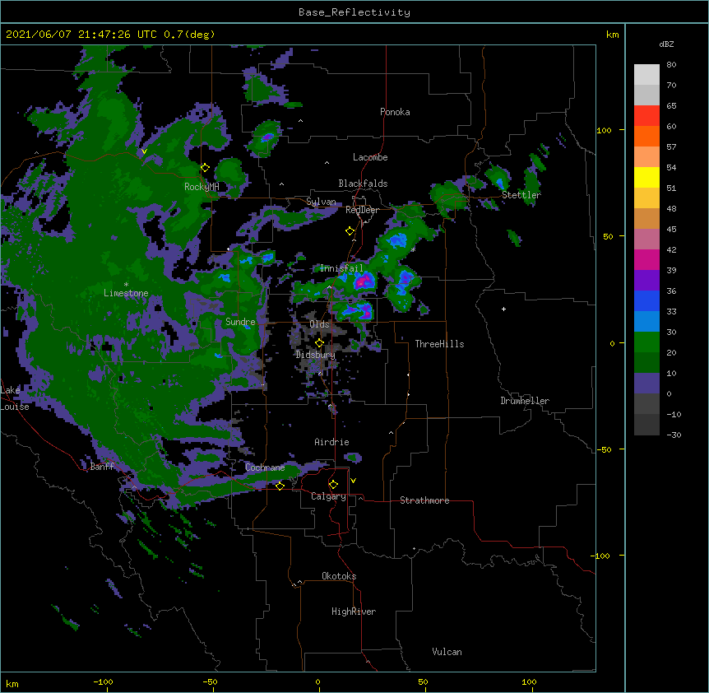
Task: Click the yellow v marker northwest of RockyMH
Action: click(x=144, y=151)
